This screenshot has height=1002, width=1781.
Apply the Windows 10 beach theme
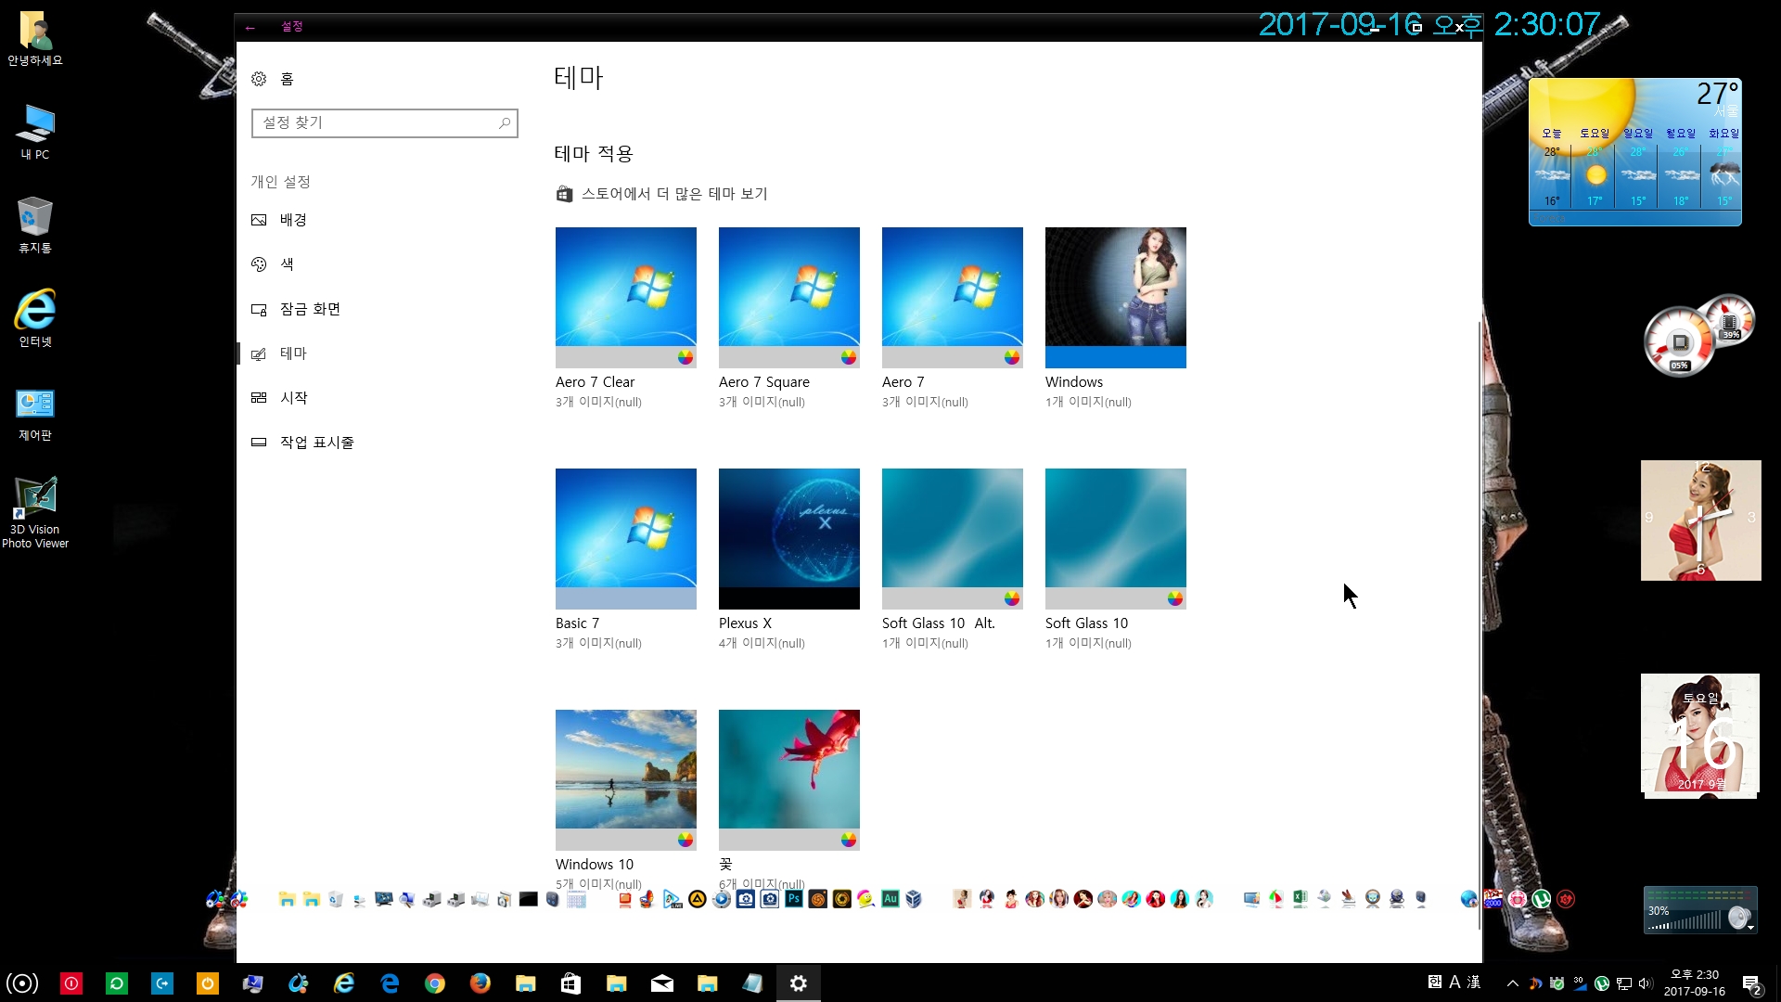point(626,780)
